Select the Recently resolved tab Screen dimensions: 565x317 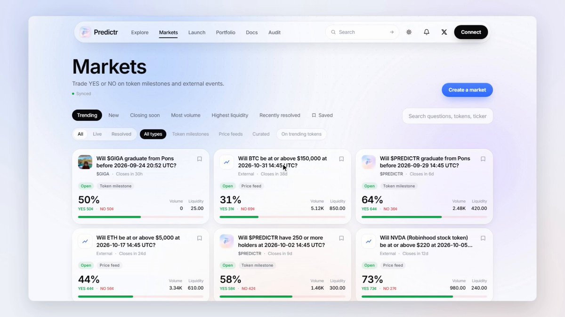(x=280, y=115)
